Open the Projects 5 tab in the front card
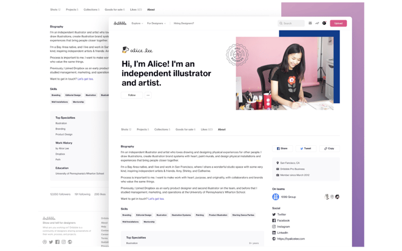 pos(143,130)
